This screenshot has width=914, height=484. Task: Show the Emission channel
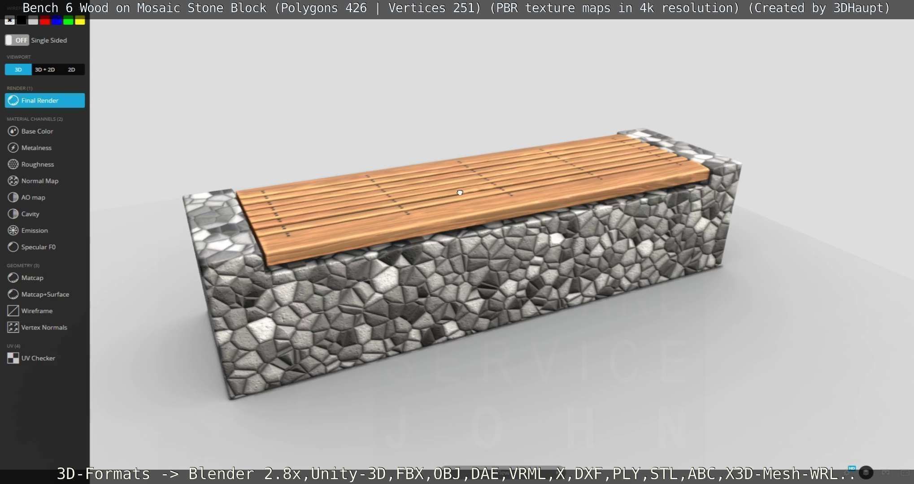[28, 231]
